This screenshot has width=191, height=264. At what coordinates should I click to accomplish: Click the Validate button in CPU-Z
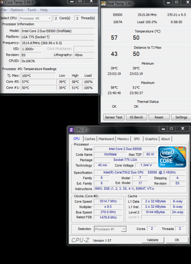pos(153,240)
